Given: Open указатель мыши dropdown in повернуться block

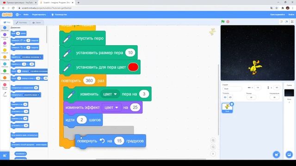Looking at the screenshot, I should click(x=31, y=95).
